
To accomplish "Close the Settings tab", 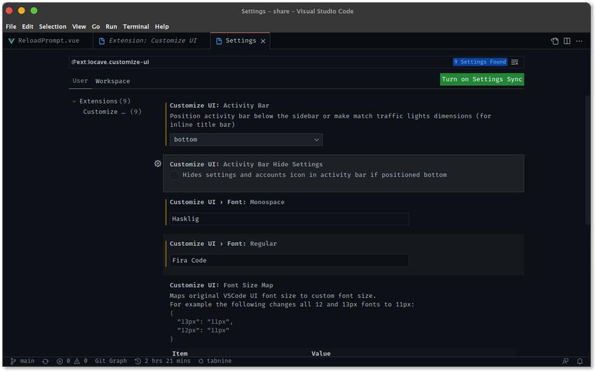I will [x=264, y=41].
